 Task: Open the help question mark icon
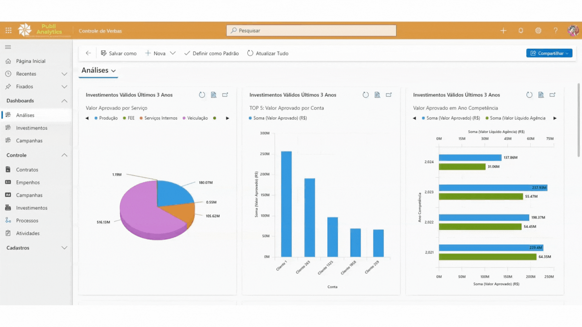556,31
